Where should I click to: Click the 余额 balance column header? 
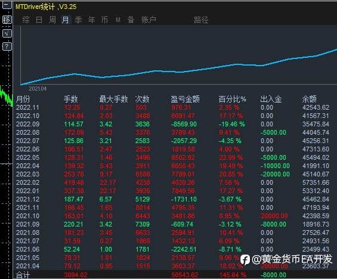310,99
